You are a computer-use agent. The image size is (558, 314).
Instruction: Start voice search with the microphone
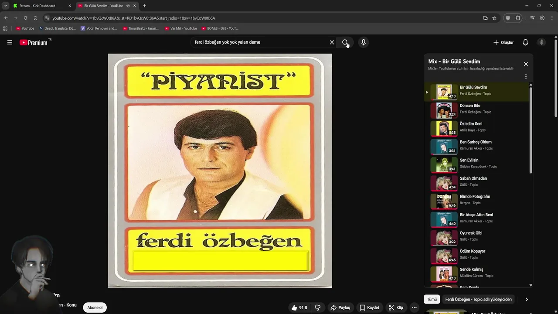click(363, 42)
